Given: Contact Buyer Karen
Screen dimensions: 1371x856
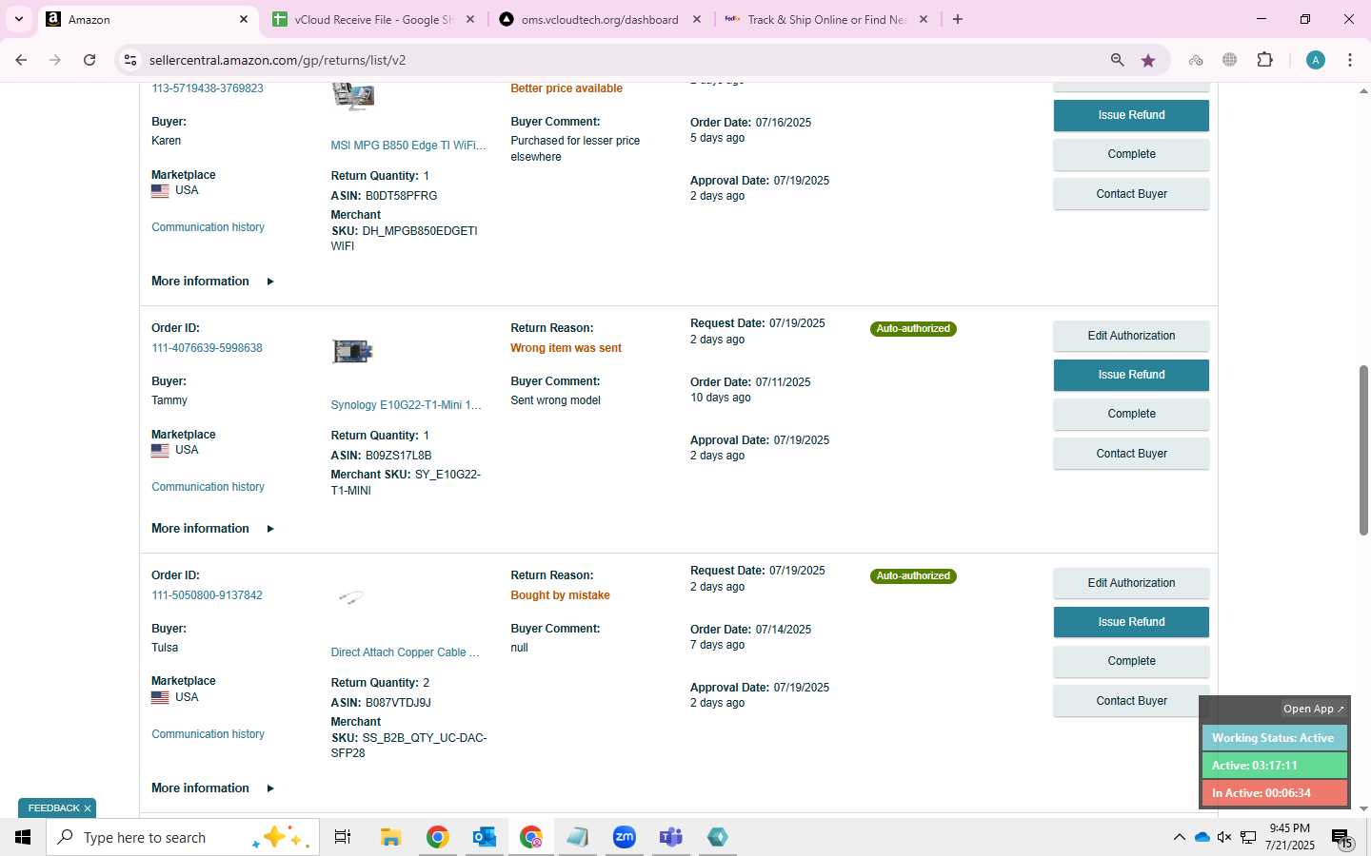Looking at the screenshot, I should pyautogui.click(x=1131, y=194).
